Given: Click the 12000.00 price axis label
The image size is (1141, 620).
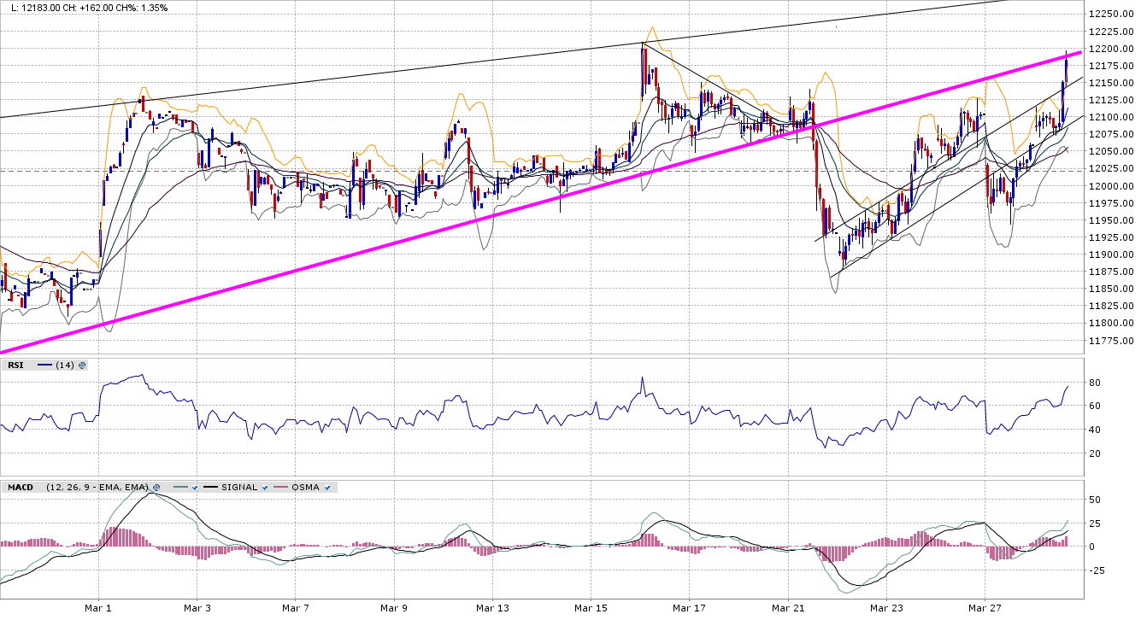Looking at the screenshot, I should coord(1111,186).
